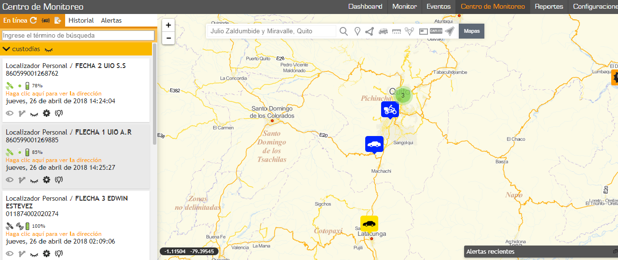Toggle closed-eye hide for custodias group
Screen dimensions: 618x260
point(49,49)
